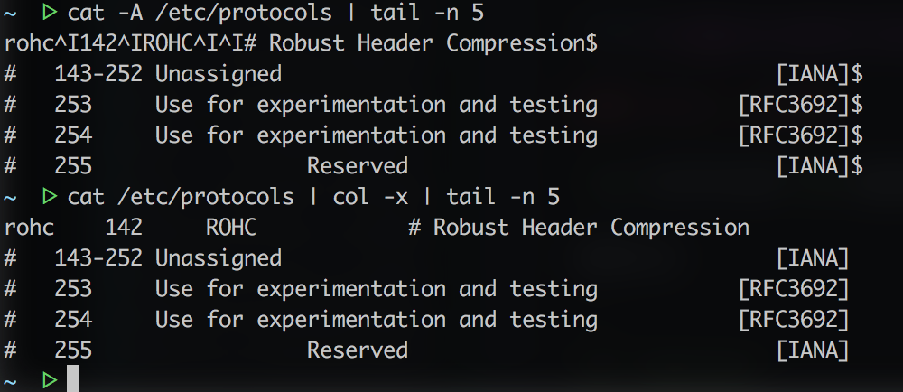Viewport: 903px width, 392px height.
Task: Click the first '[RFC3692]$' text with dollar sign
Action: [x=800, y=105]
